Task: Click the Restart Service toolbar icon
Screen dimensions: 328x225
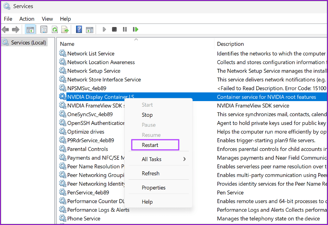Action: [136, 29]
